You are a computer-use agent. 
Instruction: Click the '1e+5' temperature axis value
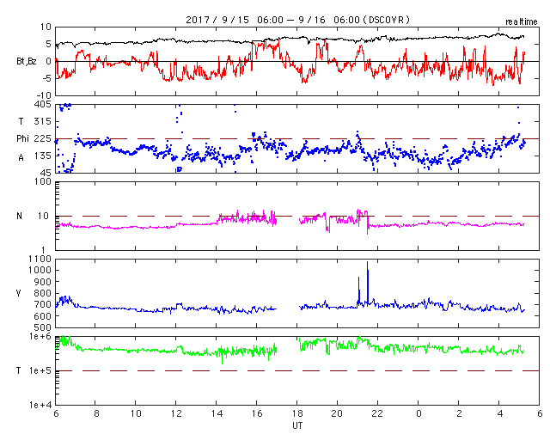[x=40, y=371]
